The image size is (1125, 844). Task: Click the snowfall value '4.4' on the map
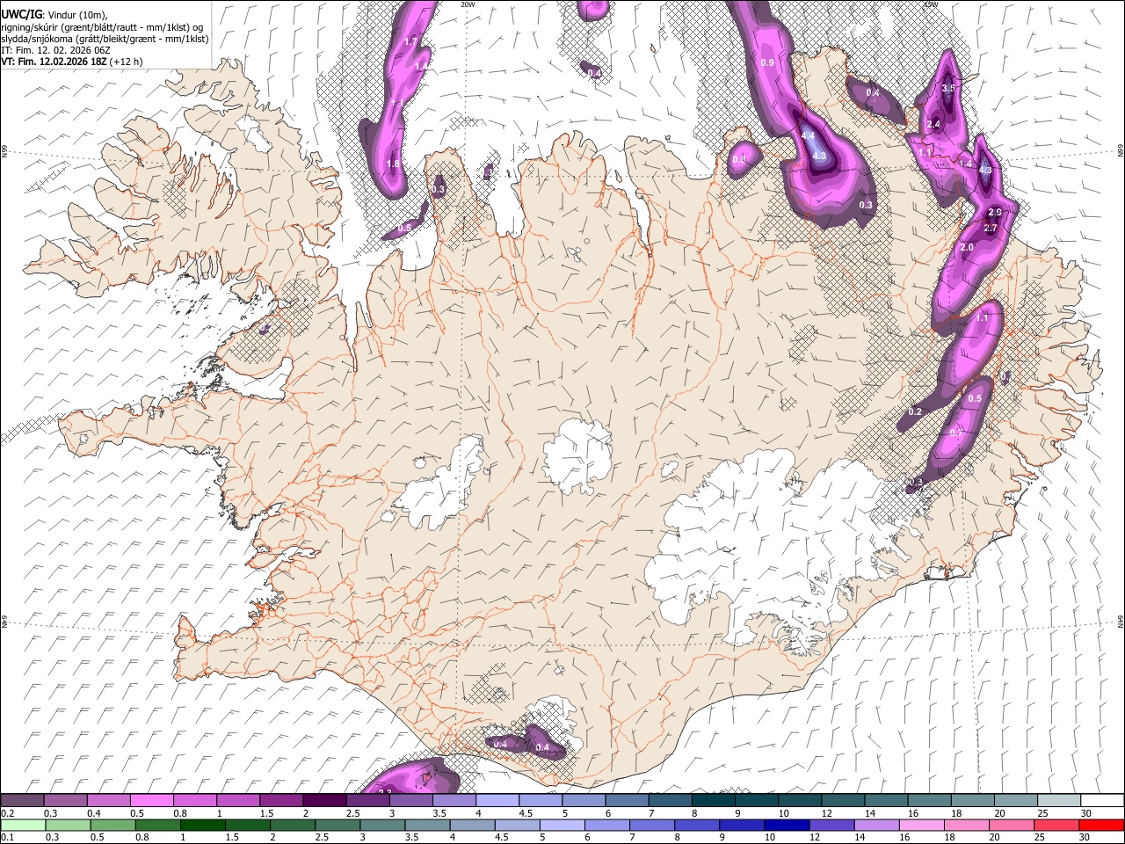point(808,135)
